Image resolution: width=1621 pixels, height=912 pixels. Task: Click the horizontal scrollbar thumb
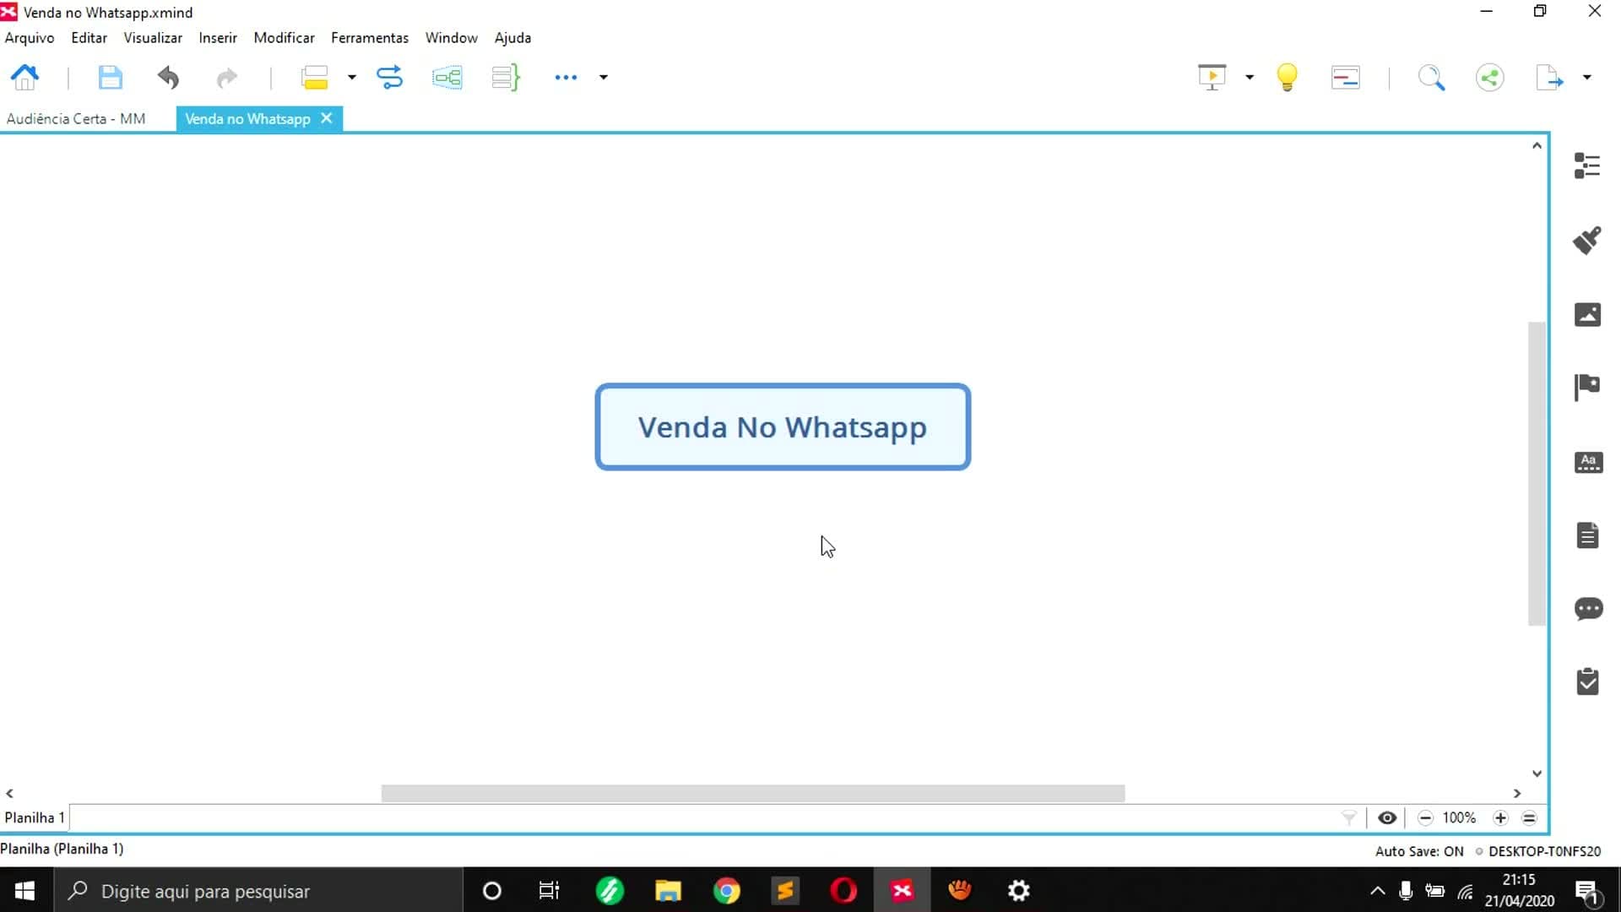(x=753, y=793)
